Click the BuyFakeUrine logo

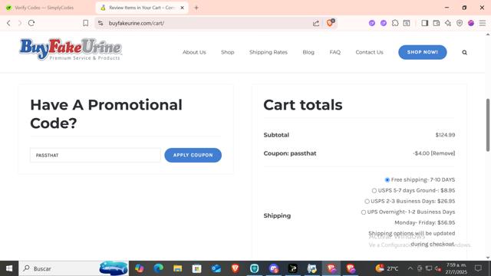tap(71, 49)
